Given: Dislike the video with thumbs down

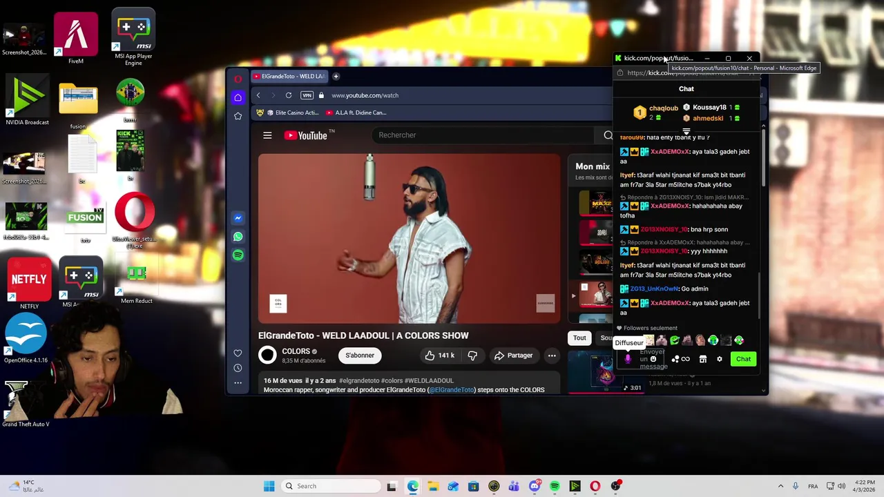Looking at the screenshot, I should 472,355.
